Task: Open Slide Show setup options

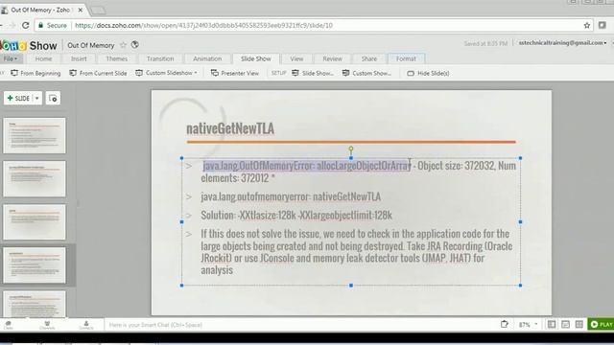Action: [313, 73]
